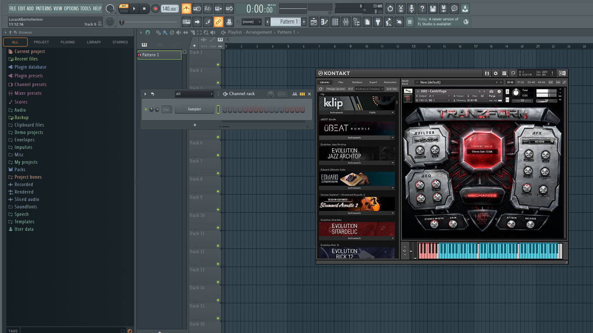Enable blend recording overdub icon
Image resolution: width=593 pixels, height=333 pixels.
coord(218,9)
